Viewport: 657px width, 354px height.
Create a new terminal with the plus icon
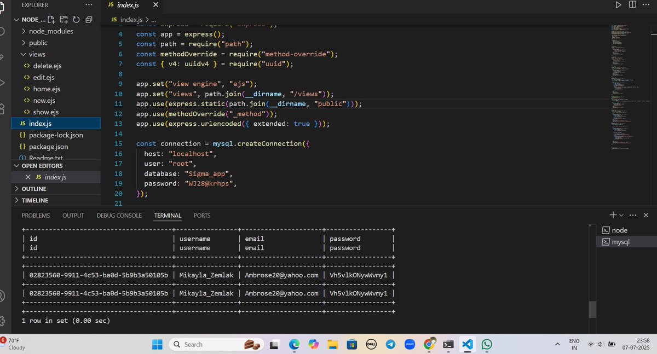(x=613, y=216)
